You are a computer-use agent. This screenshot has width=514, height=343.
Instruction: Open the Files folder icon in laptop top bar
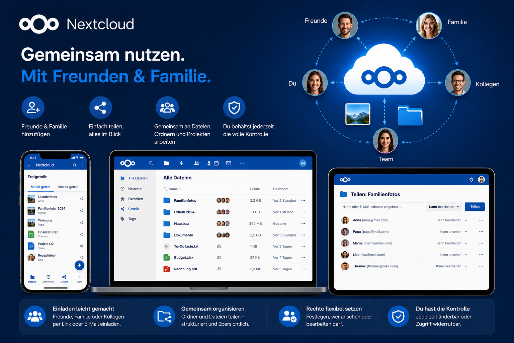click(x=166, y=163)
